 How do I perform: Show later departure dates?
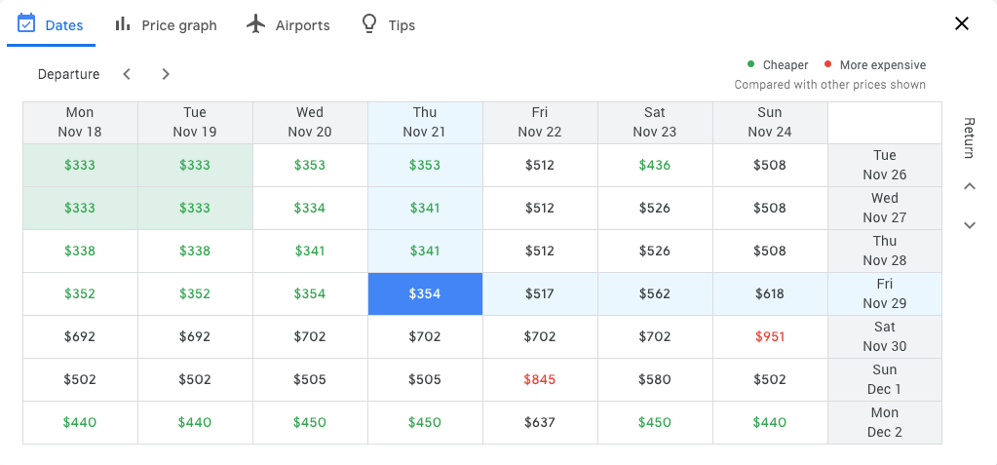point(166,74)
